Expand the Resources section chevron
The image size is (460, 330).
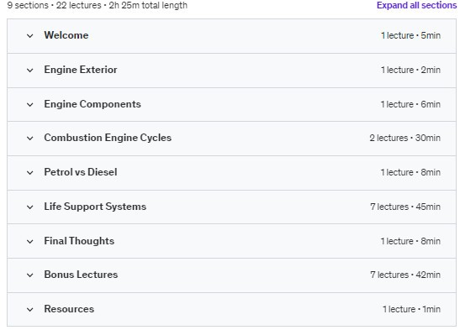point(30,310)
